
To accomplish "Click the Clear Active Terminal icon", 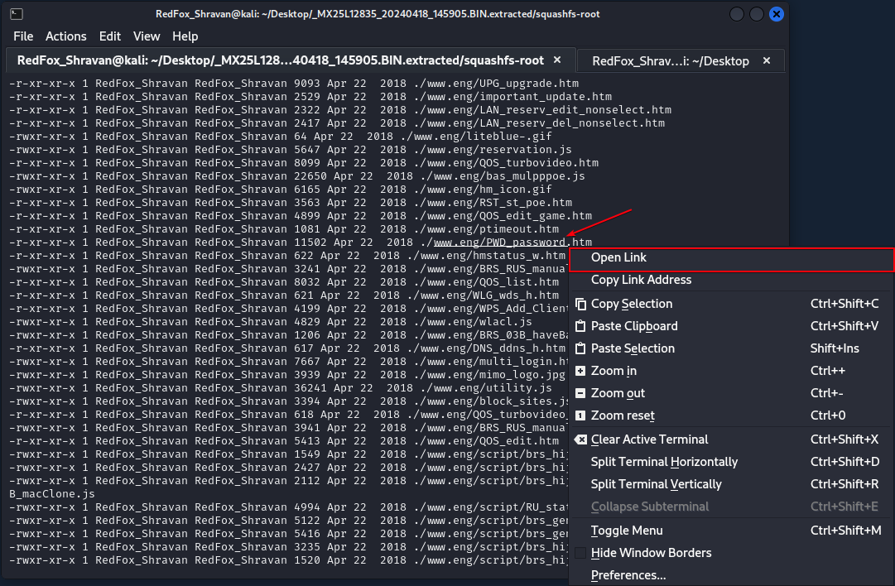I will point(580,439).
